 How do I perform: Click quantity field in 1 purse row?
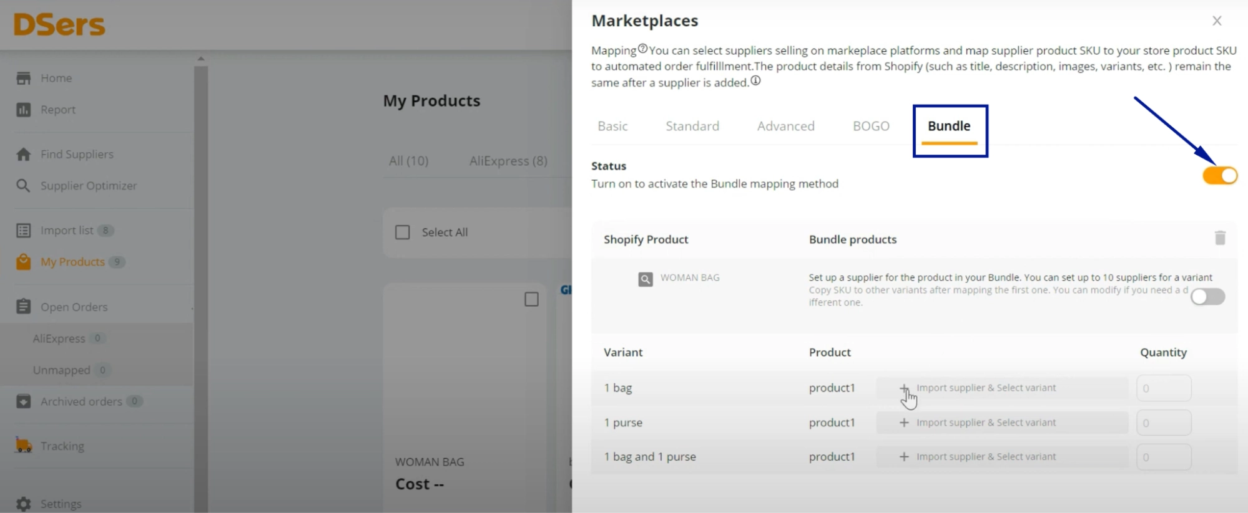coord(1164,423)
